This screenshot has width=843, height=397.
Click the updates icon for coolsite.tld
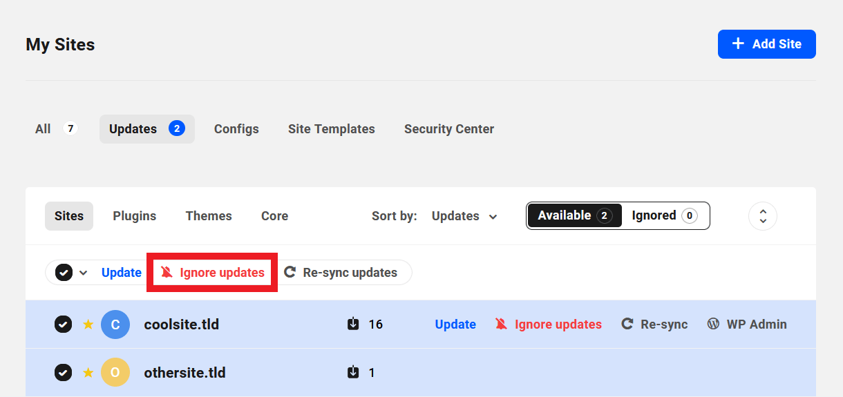[x=353, y=324]
